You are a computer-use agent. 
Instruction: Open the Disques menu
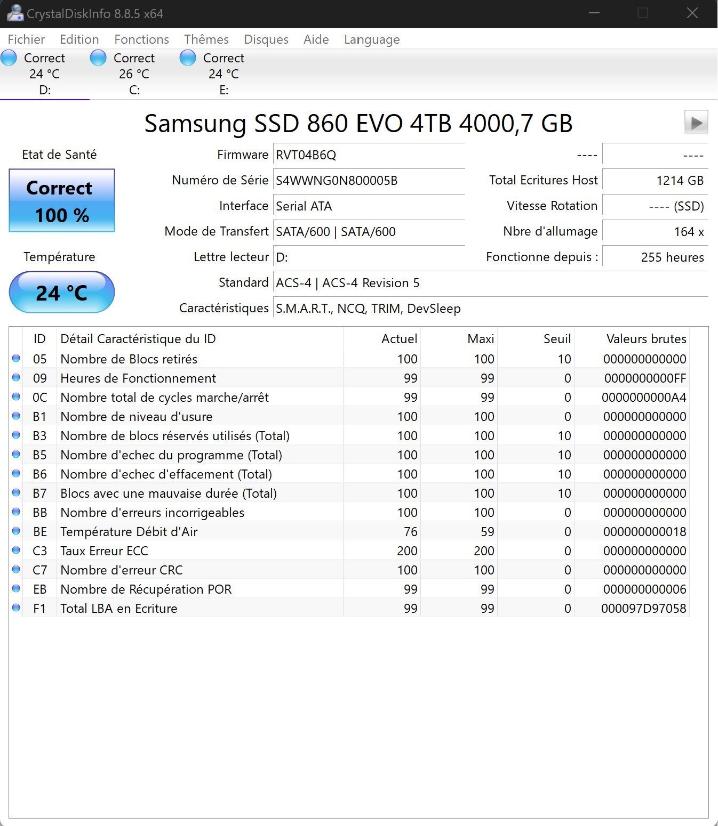click(x=266, y=39)
